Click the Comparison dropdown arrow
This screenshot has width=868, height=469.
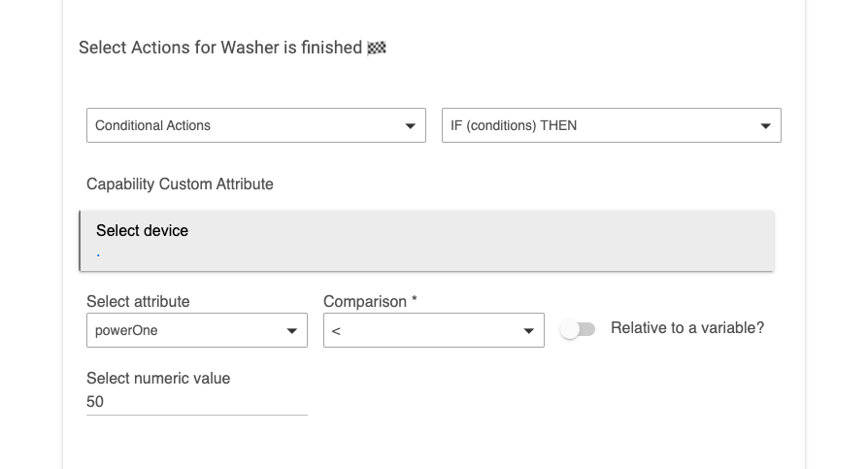pyautogui.click(x=528, y=331)
